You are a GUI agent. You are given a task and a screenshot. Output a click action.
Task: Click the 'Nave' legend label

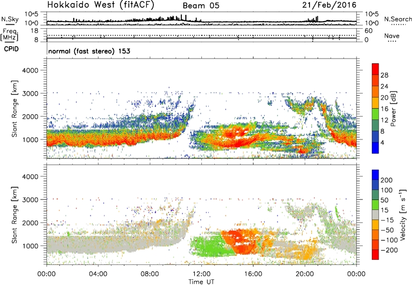click(x=392, y=36)
